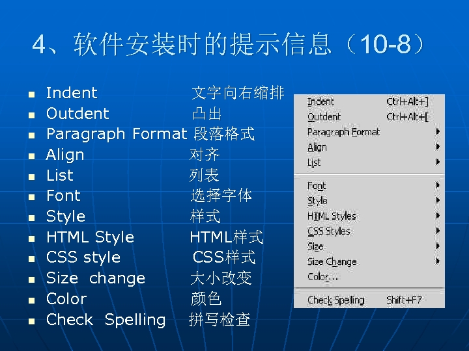Choose Check Spelling in the context menu

(x=369, y=300)
